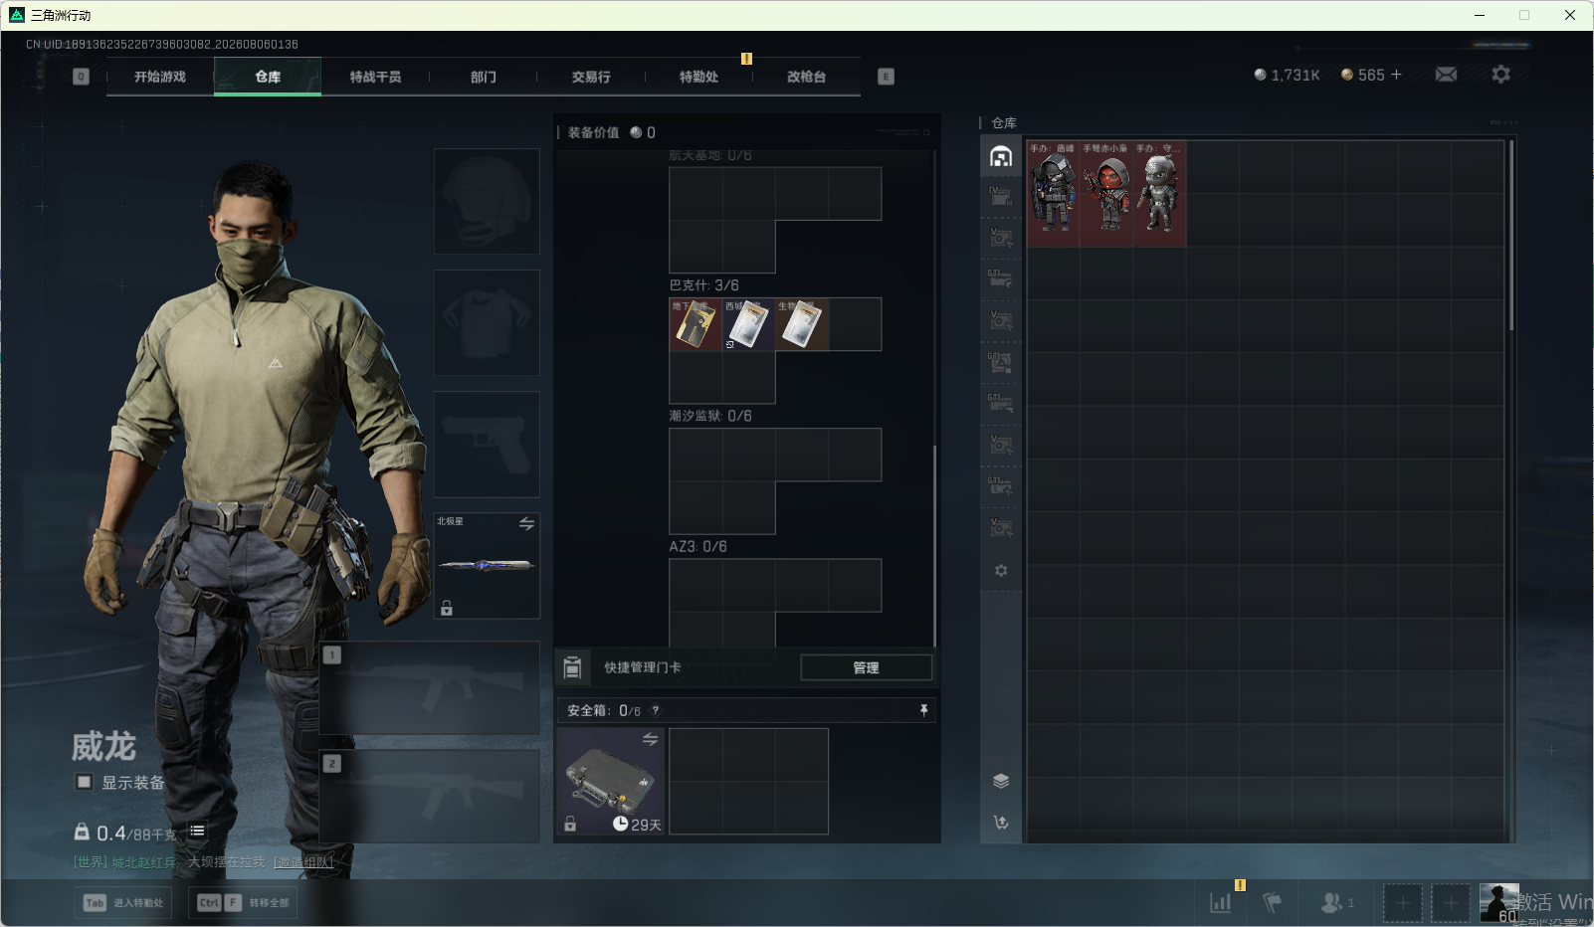Switch to the 特战干员 tab
The height and width of the screenshot is (927, 1594).
tap(375, 77)
